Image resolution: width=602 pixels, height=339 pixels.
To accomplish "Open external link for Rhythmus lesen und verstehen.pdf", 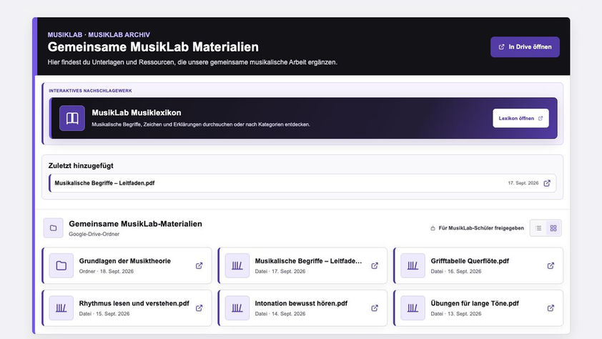I will tap(199, 308).
